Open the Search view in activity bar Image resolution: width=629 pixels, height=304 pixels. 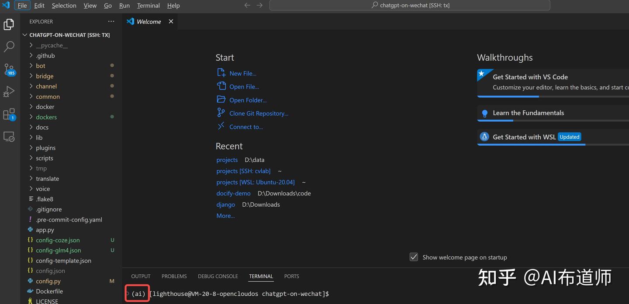tap(9, 47)
